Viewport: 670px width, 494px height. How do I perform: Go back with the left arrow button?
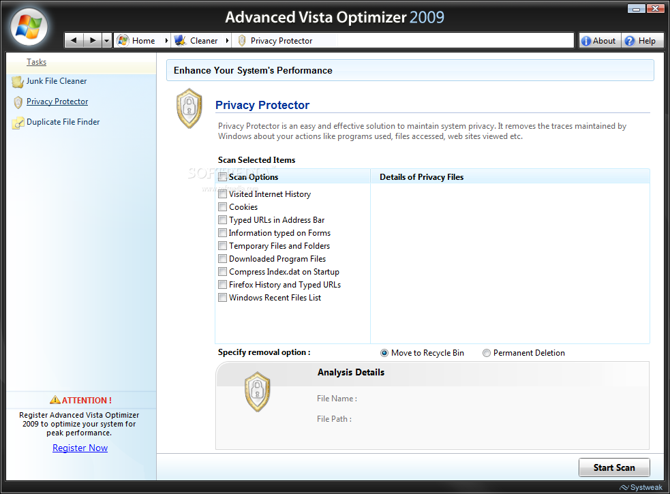74,41
